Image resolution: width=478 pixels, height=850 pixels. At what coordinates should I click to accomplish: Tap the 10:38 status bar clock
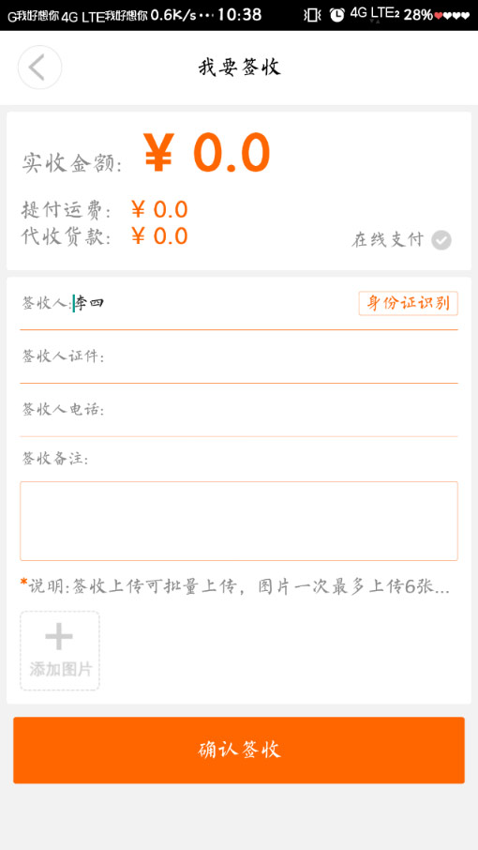[240, 15]
